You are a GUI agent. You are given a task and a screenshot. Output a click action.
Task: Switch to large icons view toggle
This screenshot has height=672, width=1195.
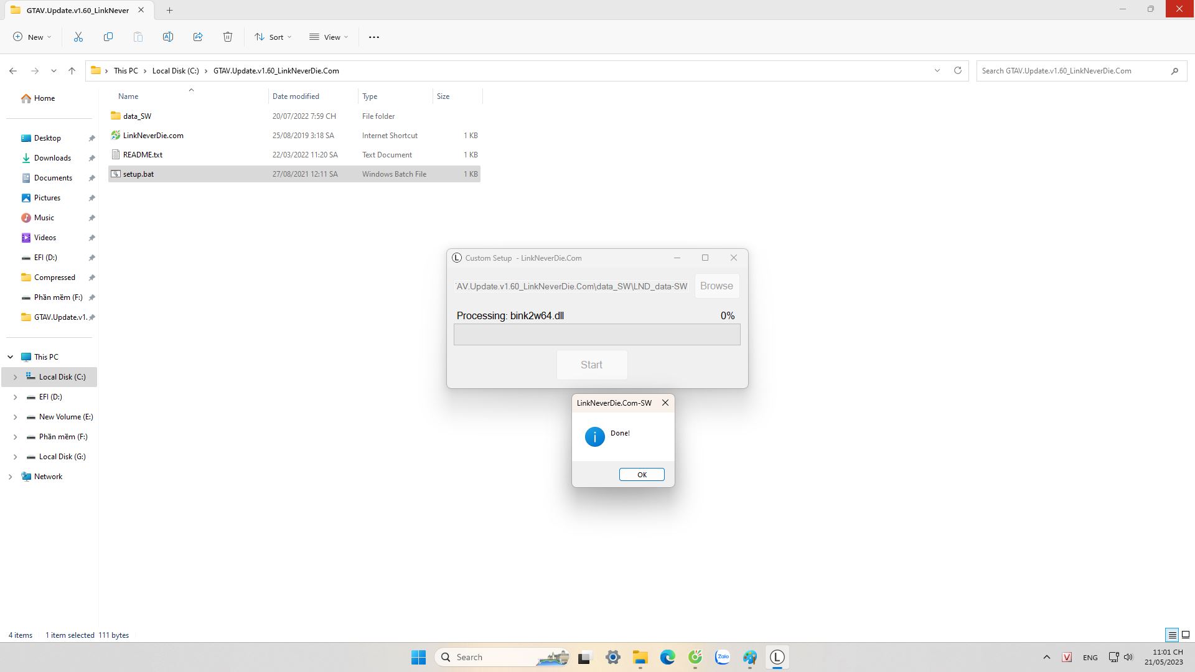(1186, 635)
